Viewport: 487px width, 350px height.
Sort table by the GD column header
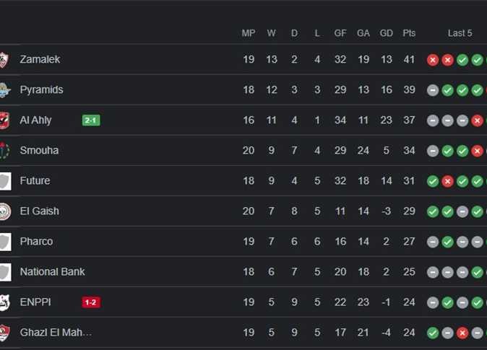point(387,33)
